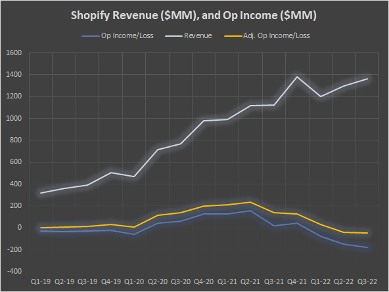The width and height of the screenshot is (389, 292).
Task: Click the Revenue legend entry
Action: [189, 36]
